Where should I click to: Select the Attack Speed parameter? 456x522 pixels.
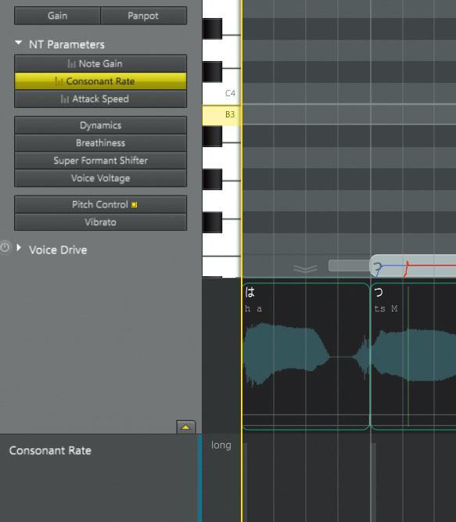pyautogui.click(x=100, y=99)
